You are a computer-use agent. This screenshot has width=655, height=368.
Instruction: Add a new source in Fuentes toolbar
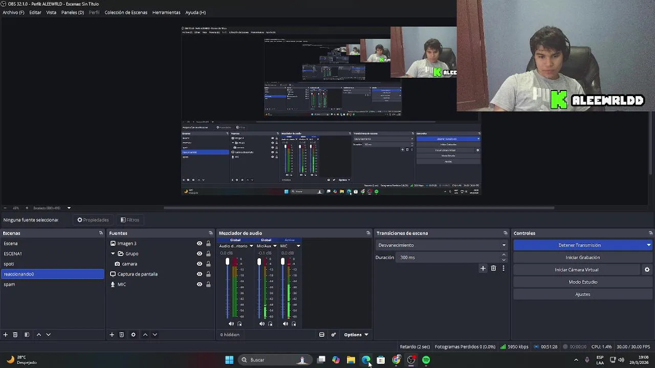[112, 335]
